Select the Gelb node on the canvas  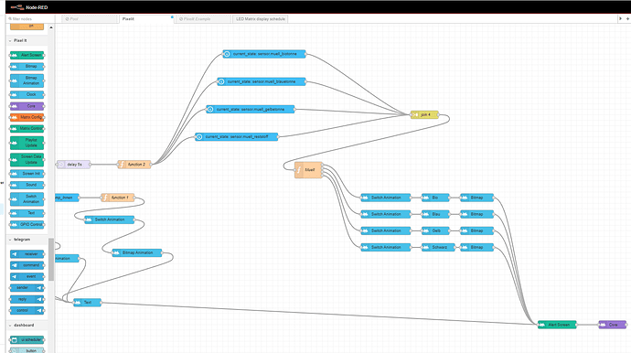435,230
